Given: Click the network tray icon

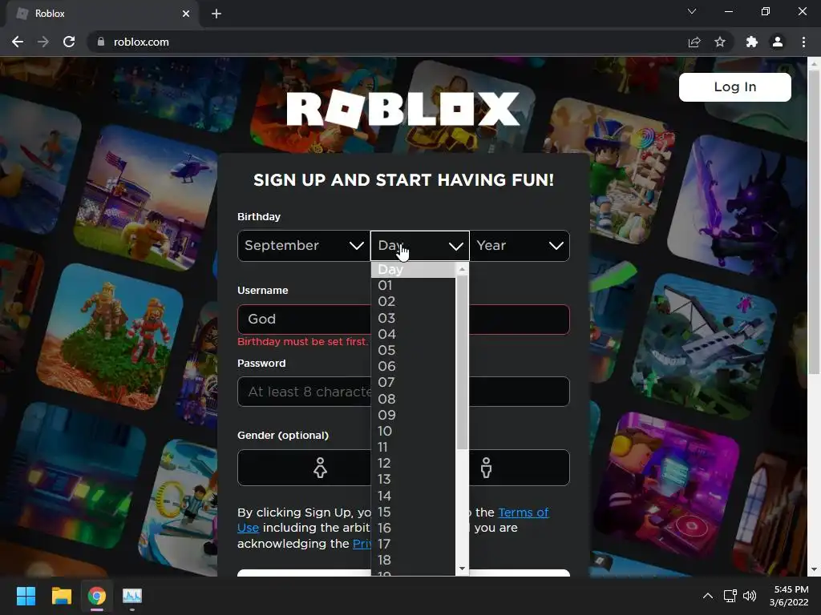Looking at the screenshot, I should click(730, 596).
